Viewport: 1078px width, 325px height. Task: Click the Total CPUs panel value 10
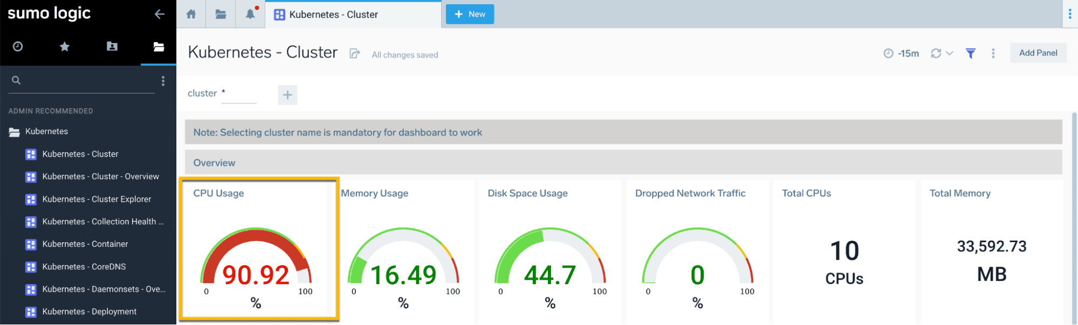(844, 251)
